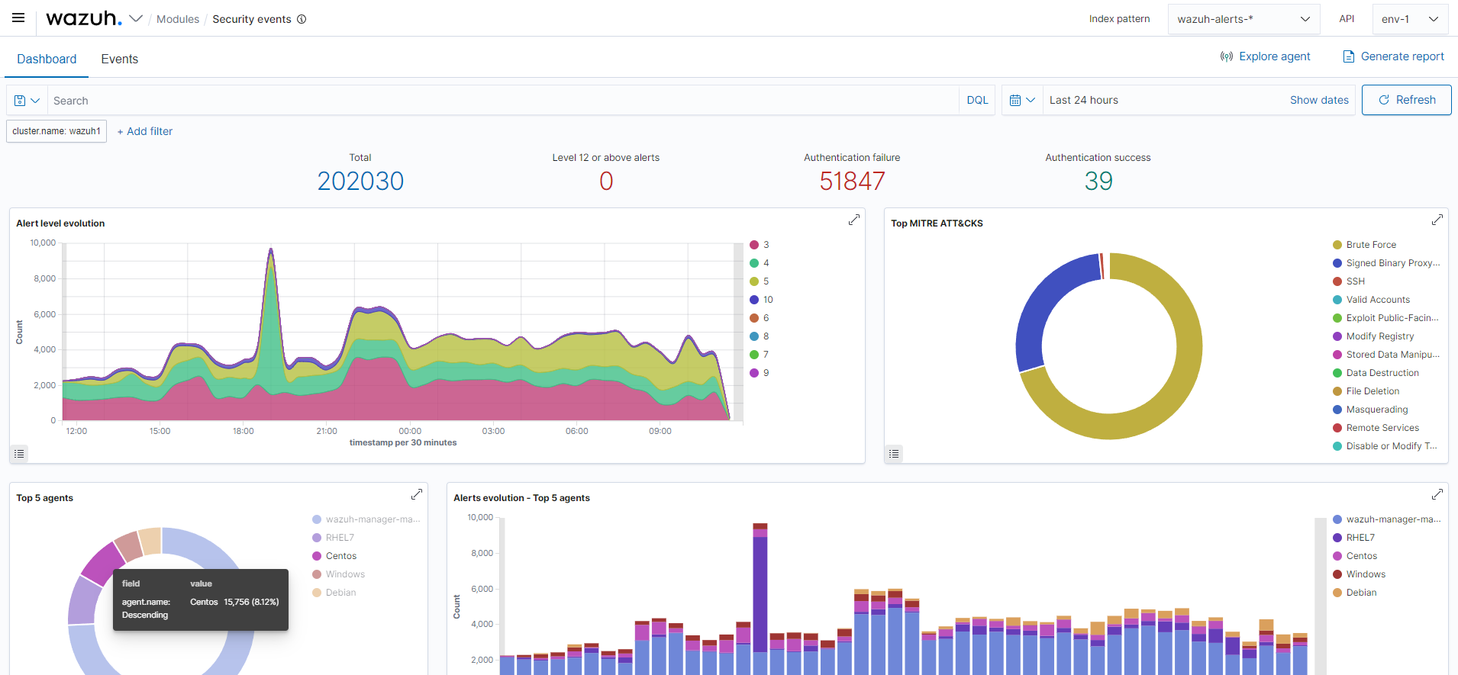The height and width of the screenshot is (675, 1458).
Task: Click the Total 202030 metric
Action: tap(360, 181)
